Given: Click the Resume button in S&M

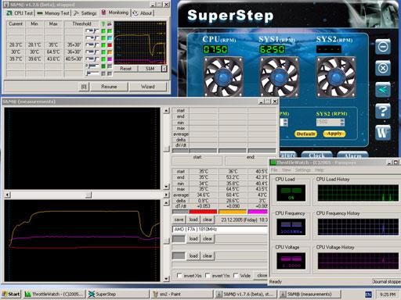Looking at the screenshot, I should click(x=109, y=87).
